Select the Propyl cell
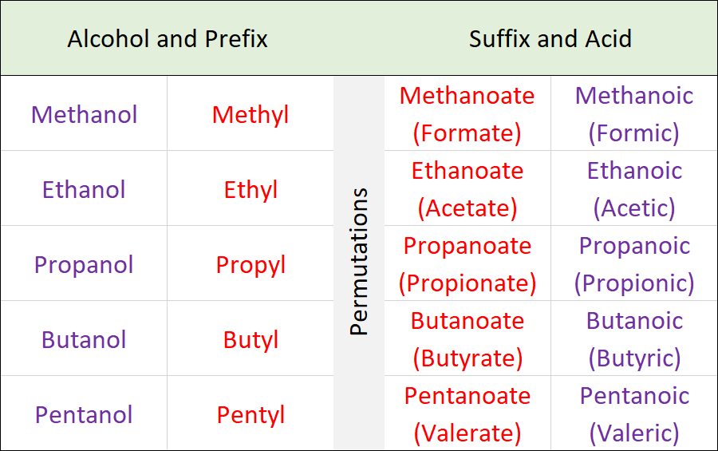 click(x=251, y=263)
